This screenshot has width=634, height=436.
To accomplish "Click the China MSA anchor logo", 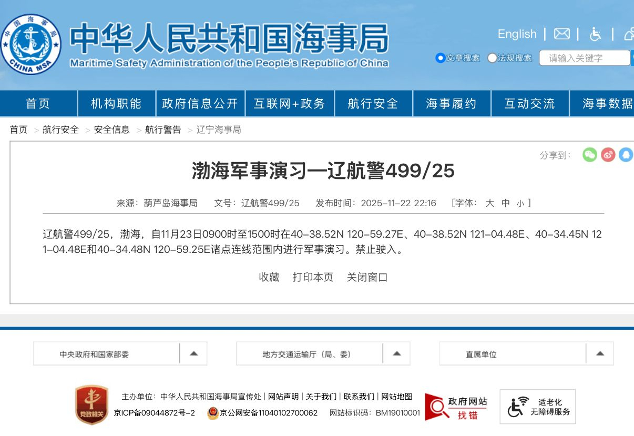I will [x=31, y=44].
